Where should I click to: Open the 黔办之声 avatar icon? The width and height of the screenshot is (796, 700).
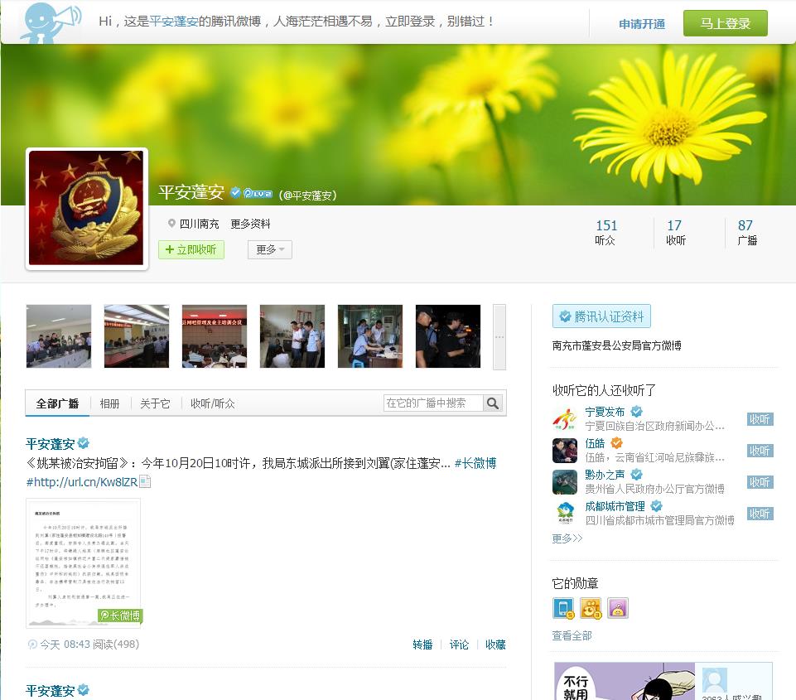[x=565, y=482]
